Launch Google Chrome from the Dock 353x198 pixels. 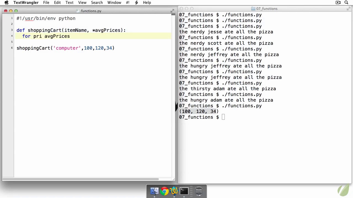(164, 191)
